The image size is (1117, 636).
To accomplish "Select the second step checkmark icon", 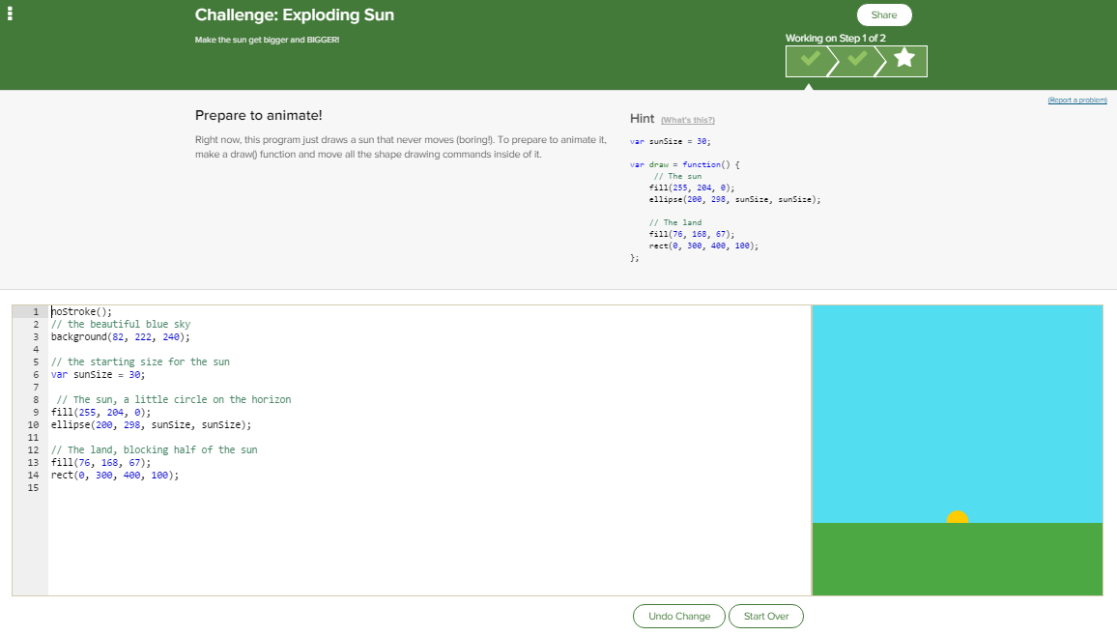I will (x=856, y=60).
